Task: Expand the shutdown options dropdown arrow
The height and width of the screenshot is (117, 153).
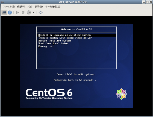Action: 34,12
